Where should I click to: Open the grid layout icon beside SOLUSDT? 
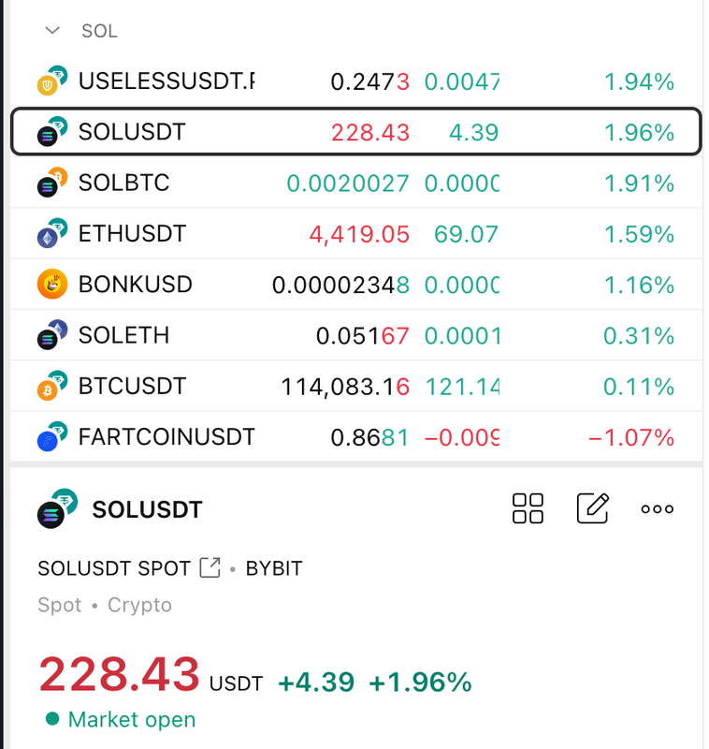pos(528,508)
